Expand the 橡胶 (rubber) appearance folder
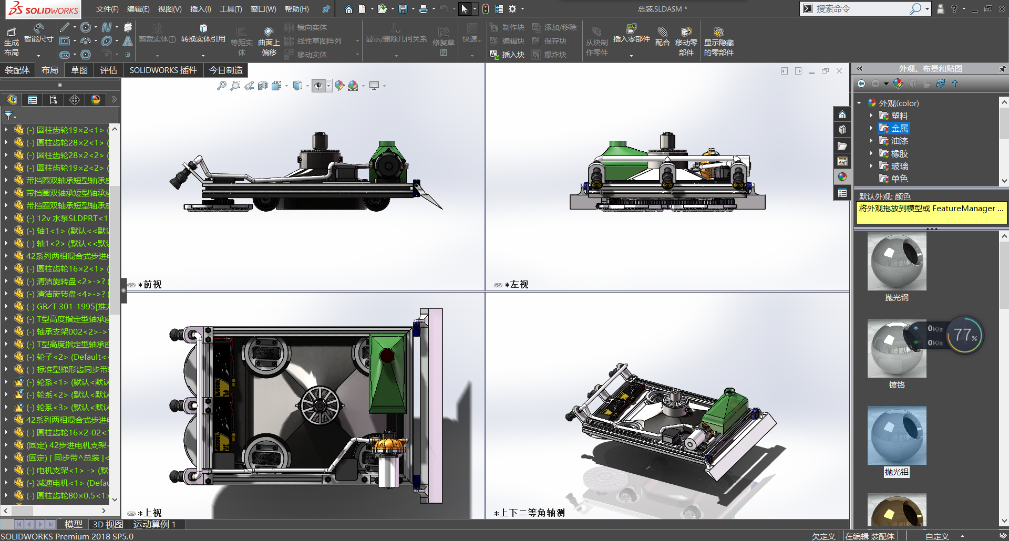Image resolution: width=1009 pixels, height=541 pixels. point(871,154)
